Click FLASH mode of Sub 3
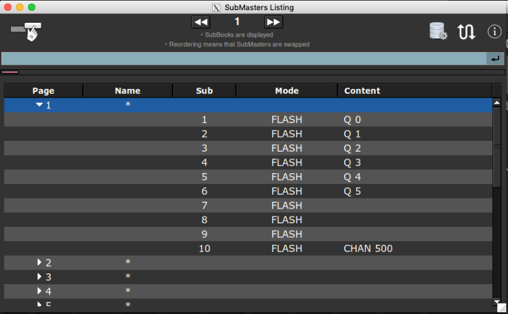This screenshot has width=508, height=314. pyautogui.click(x=286, y=148)
